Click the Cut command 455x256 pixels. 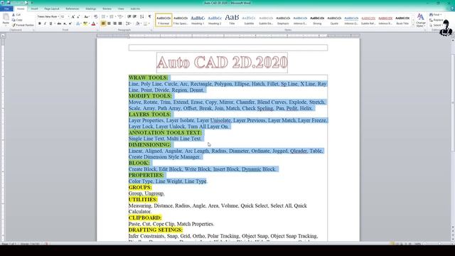[16, 15]
